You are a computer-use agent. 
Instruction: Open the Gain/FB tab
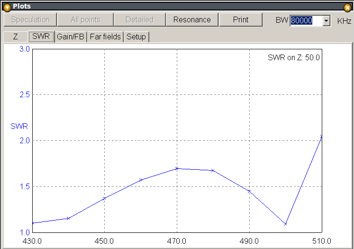(71, 37)
